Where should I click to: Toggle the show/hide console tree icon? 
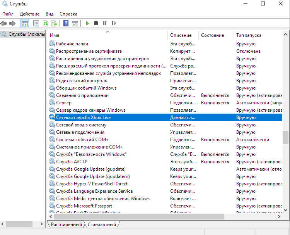(25, 23)
